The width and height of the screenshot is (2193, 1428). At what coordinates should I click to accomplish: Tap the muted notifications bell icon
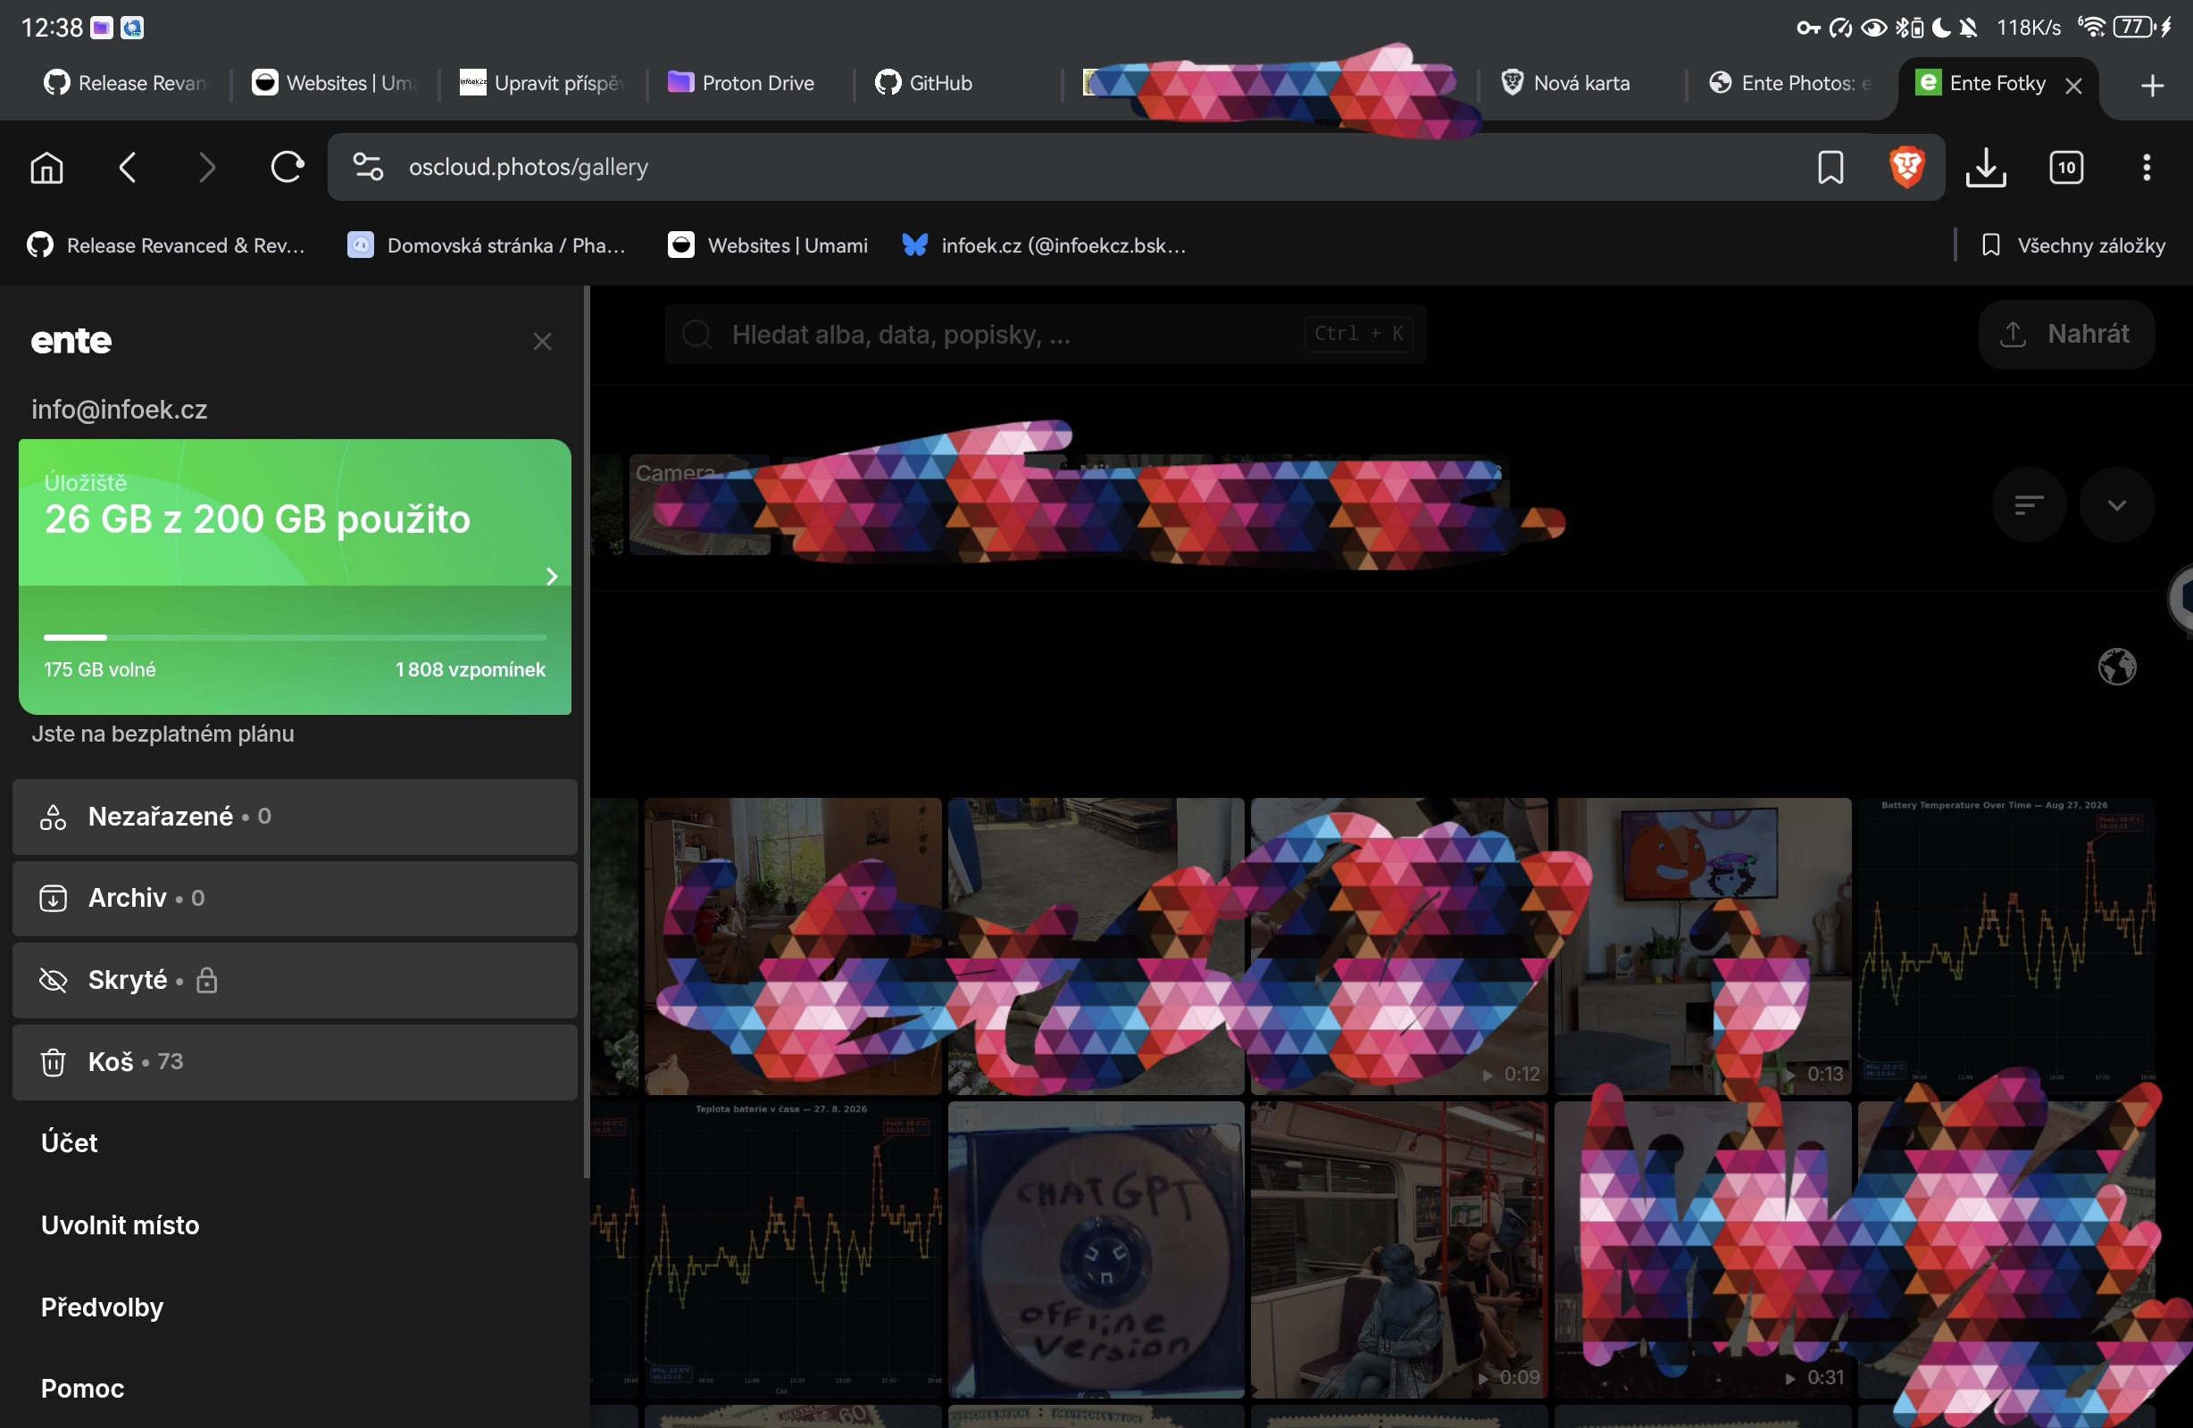pyautogui.click(x=1967, y=28)
